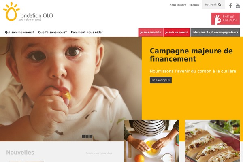Open the Que faisons-nous? menu

point(53,32)
